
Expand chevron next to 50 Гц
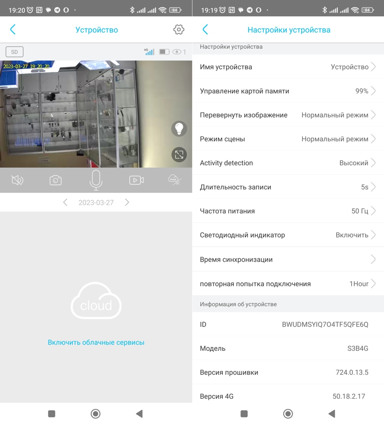click(373, 211)
